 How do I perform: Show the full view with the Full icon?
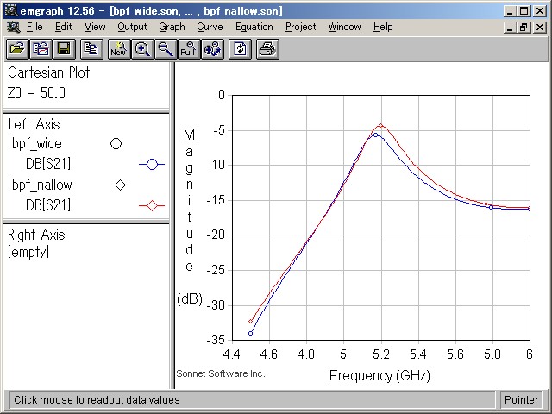pyautogui.click(x=189, y=49)
